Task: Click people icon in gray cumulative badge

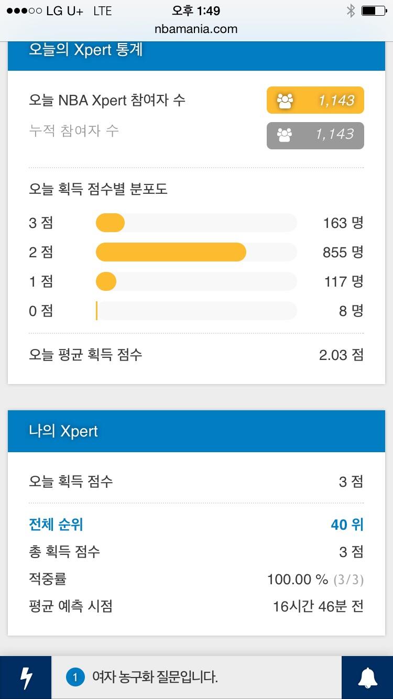Action: (285, 135)
